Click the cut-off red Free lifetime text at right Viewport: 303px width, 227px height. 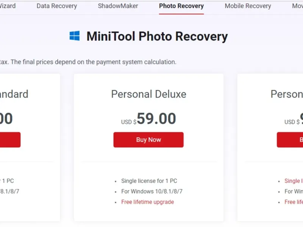[294, 202]
